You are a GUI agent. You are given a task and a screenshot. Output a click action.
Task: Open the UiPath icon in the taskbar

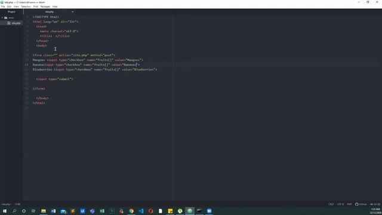click(82, 211)
